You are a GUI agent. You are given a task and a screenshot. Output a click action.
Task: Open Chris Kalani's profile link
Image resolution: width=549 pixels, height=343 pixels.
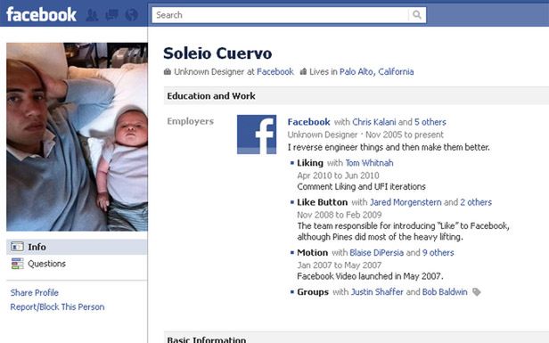coord(374,122)
